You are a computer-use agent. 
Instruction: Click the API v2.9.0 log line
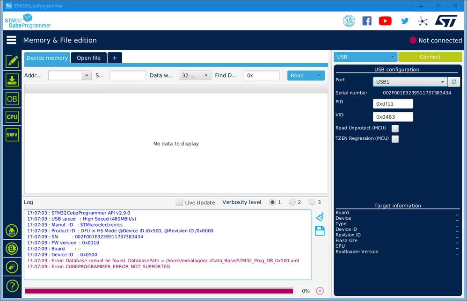click(79, 213)
